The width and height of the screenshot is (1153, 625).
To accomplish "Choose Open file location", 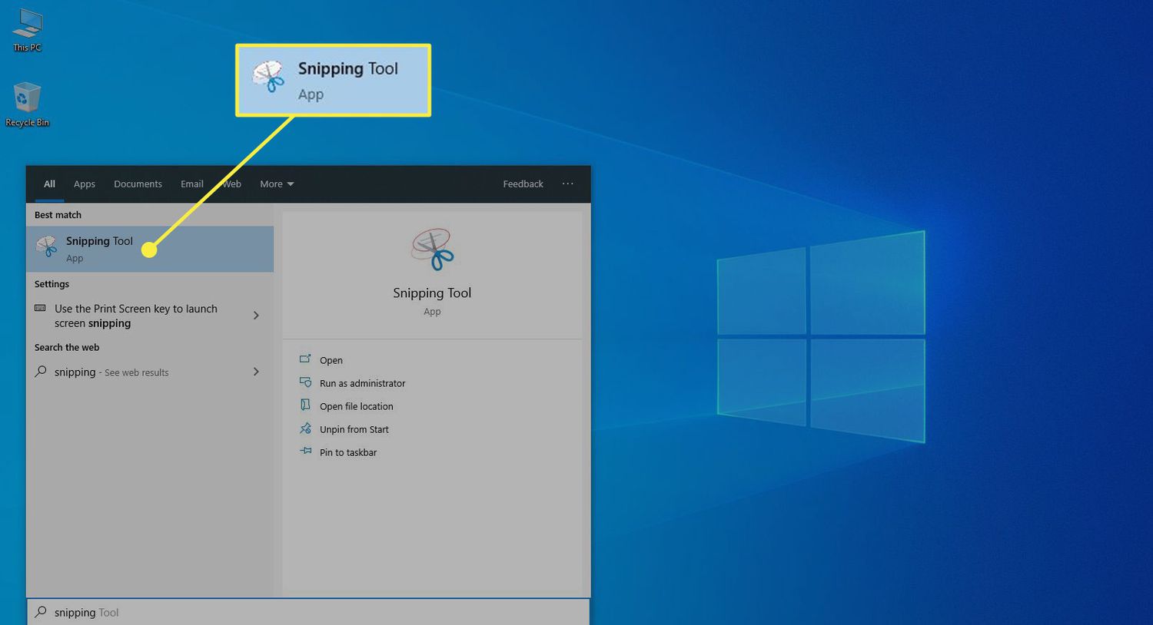I will 356,406.
